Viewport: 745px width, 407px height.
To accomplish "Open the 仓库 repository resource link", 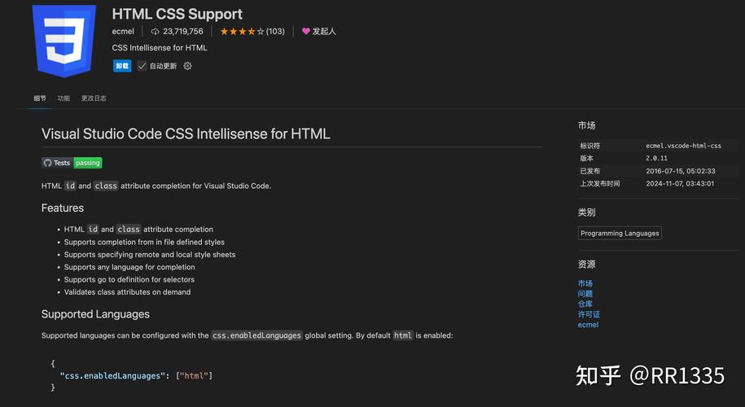I will [585, 304].
